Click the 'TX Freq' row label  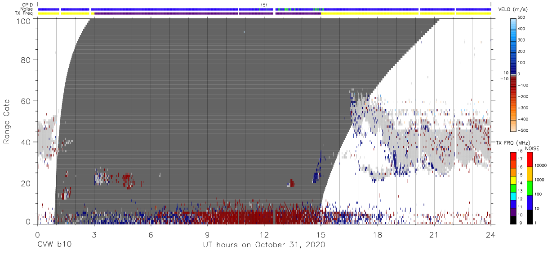24,13
